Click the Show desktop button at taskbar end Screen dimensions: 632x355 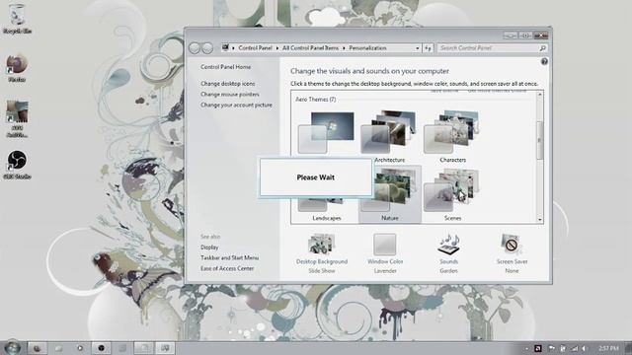628,348
